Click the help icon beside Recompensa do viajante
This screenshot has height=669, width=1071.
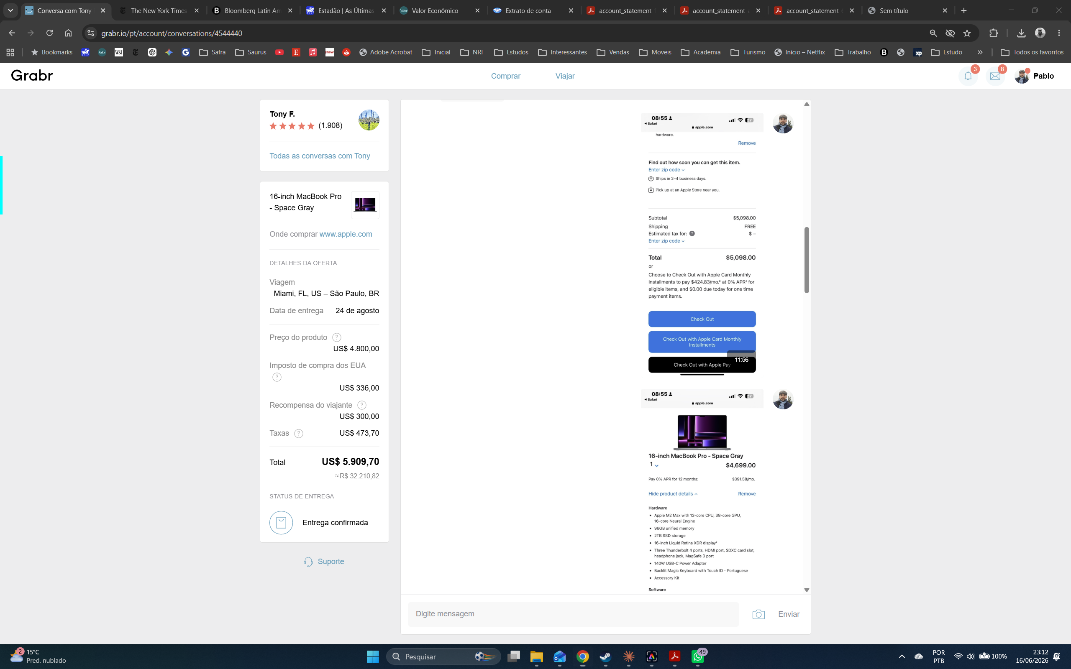[x=361, y=405]
